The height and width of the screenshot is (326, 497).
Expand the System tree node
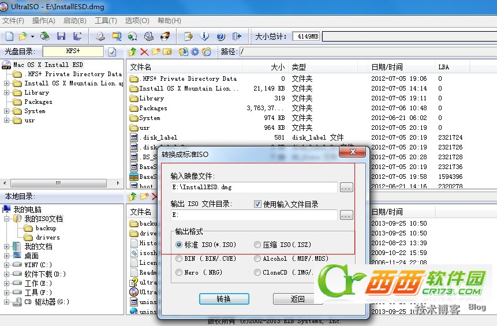pos(6,111)
